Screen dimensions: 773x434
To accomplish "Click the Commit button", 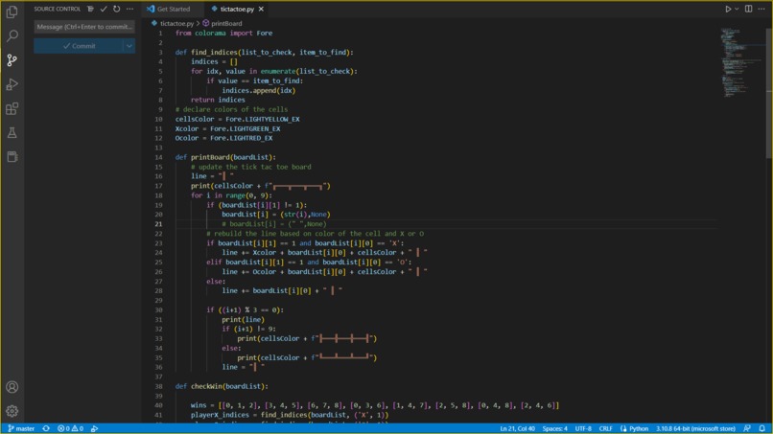I will click(79, 46).
